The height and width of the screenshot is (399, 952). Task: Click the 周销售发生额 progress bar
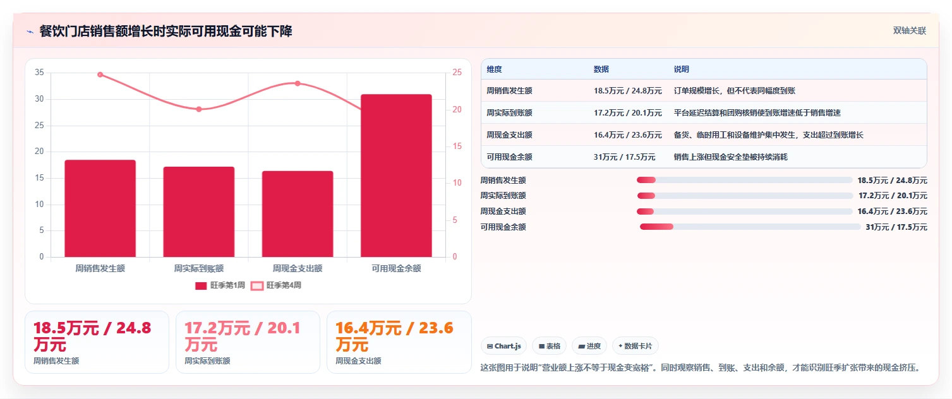pos(745,180)
